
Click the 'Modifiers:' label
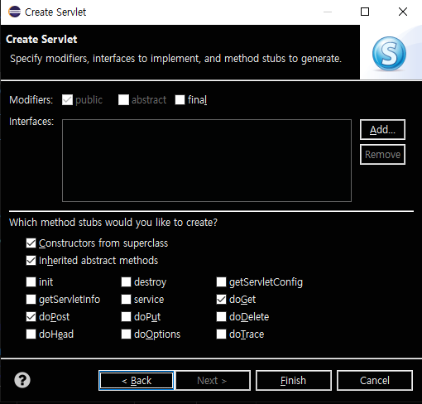31,100
